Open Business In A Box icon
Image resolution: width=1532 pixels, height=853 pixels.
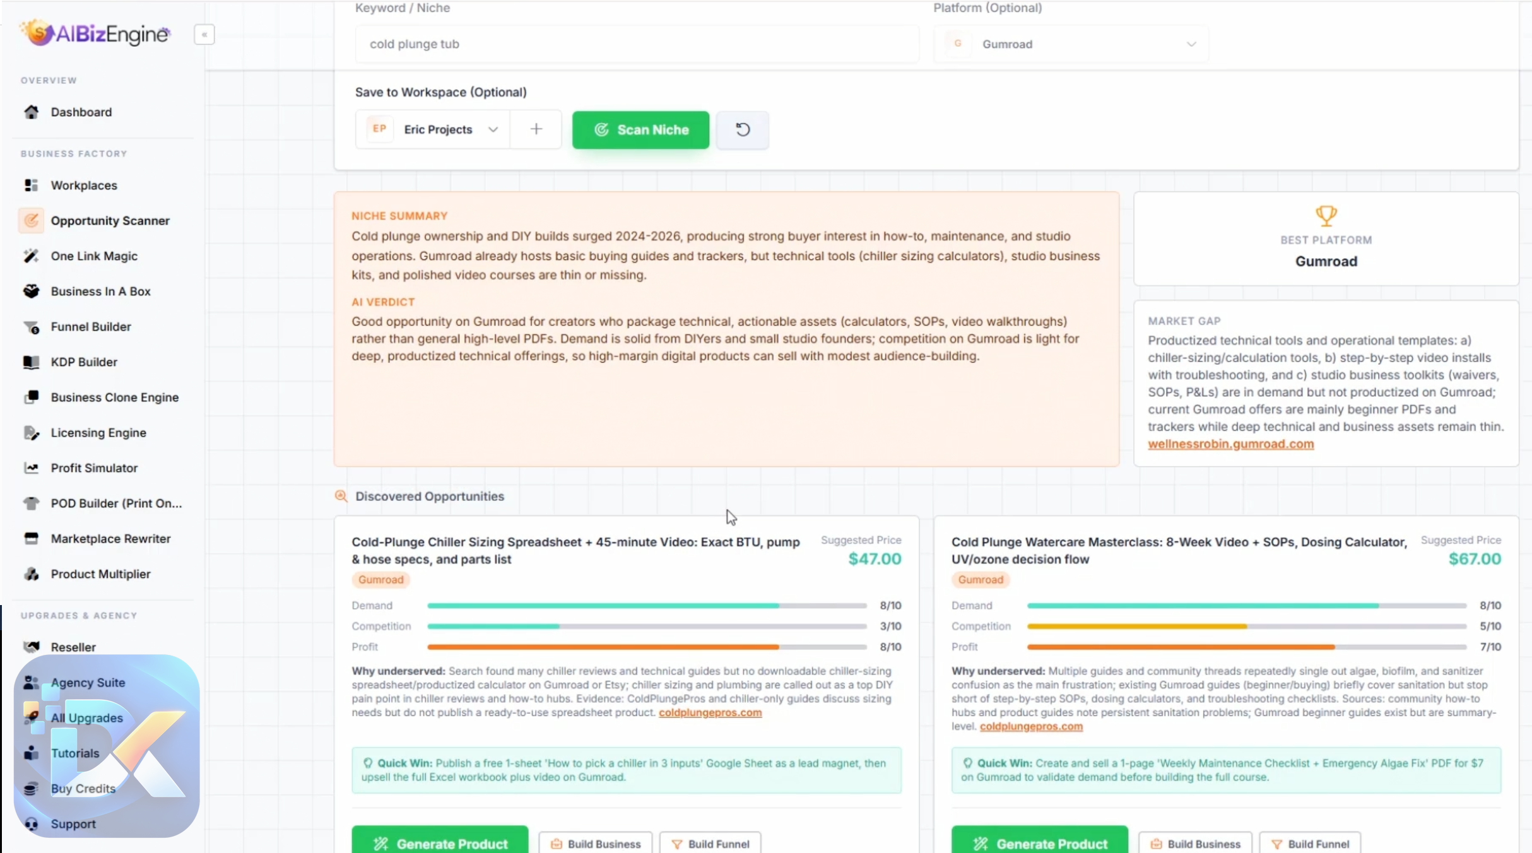pos(31,291)
